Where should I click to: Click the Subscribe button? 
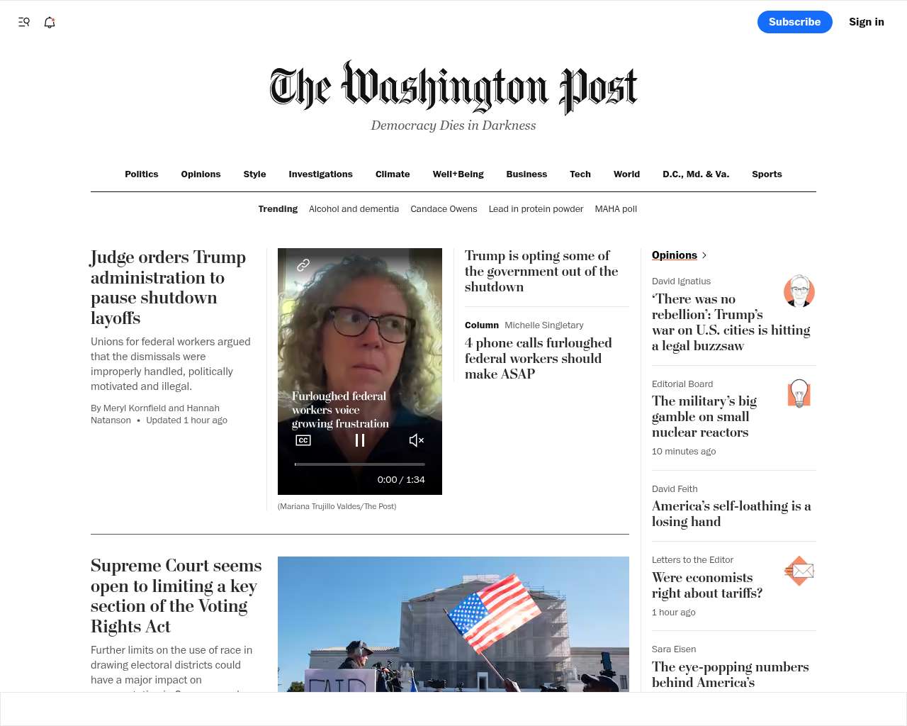click(x=795, y=22)
